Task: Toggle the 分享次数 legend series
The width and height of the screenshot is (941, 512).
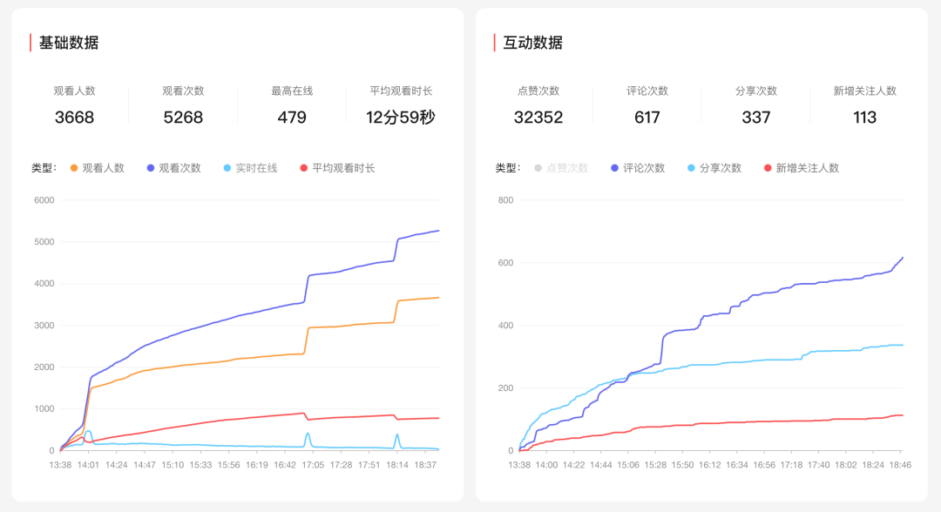Action: click(714, 168)
